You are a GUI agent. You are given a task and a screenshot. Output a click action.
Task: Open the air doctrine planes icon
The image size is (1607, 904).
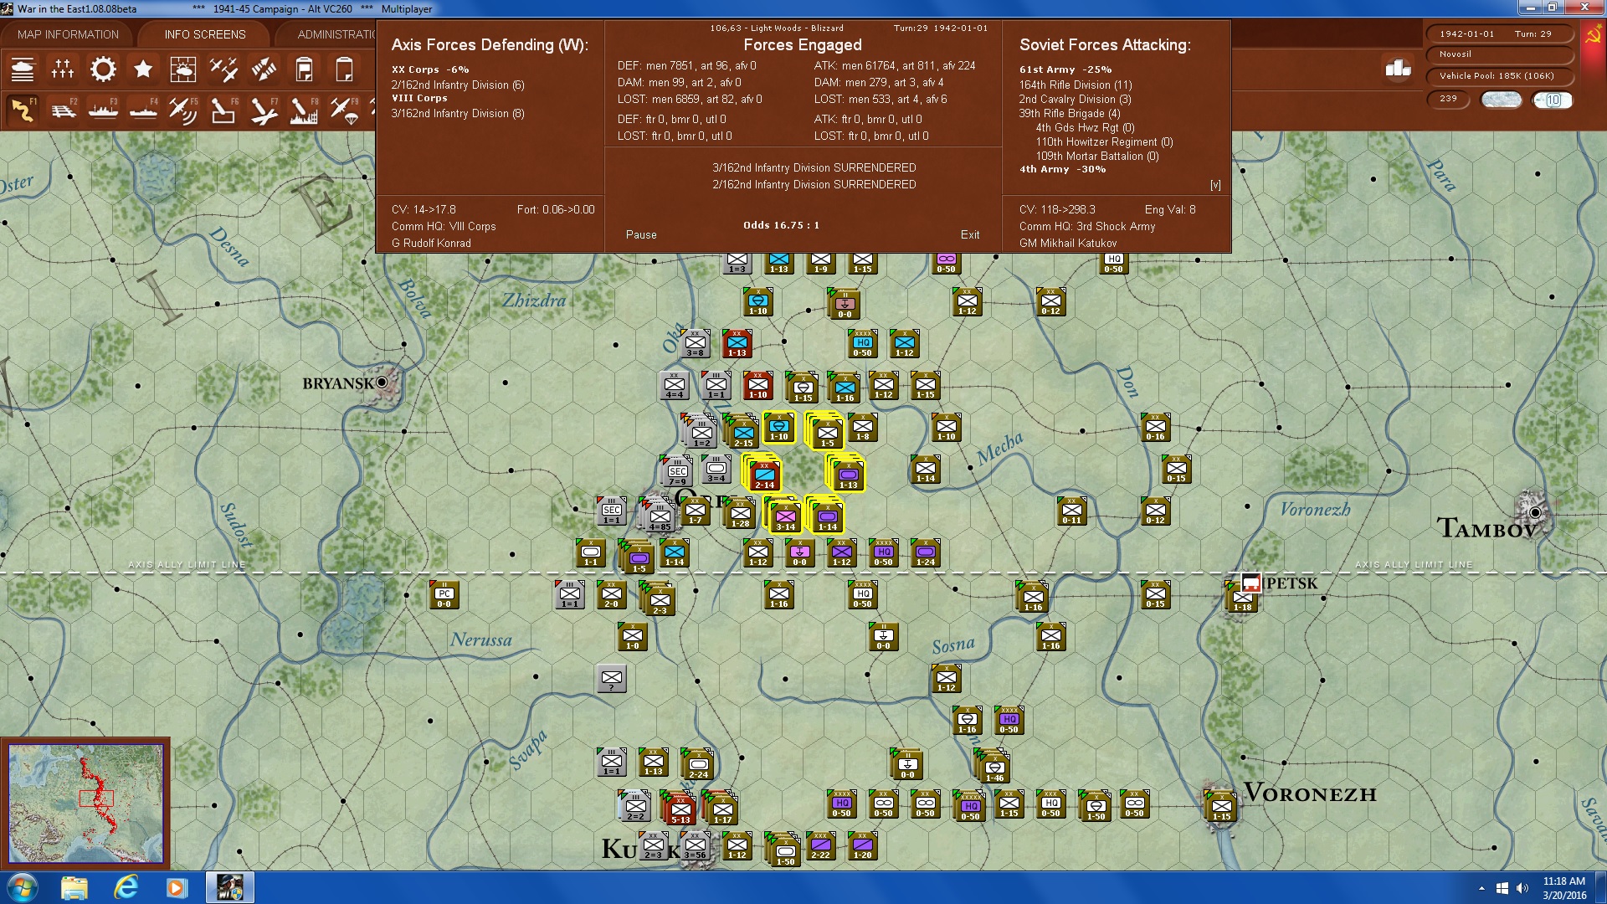(223, 69)
